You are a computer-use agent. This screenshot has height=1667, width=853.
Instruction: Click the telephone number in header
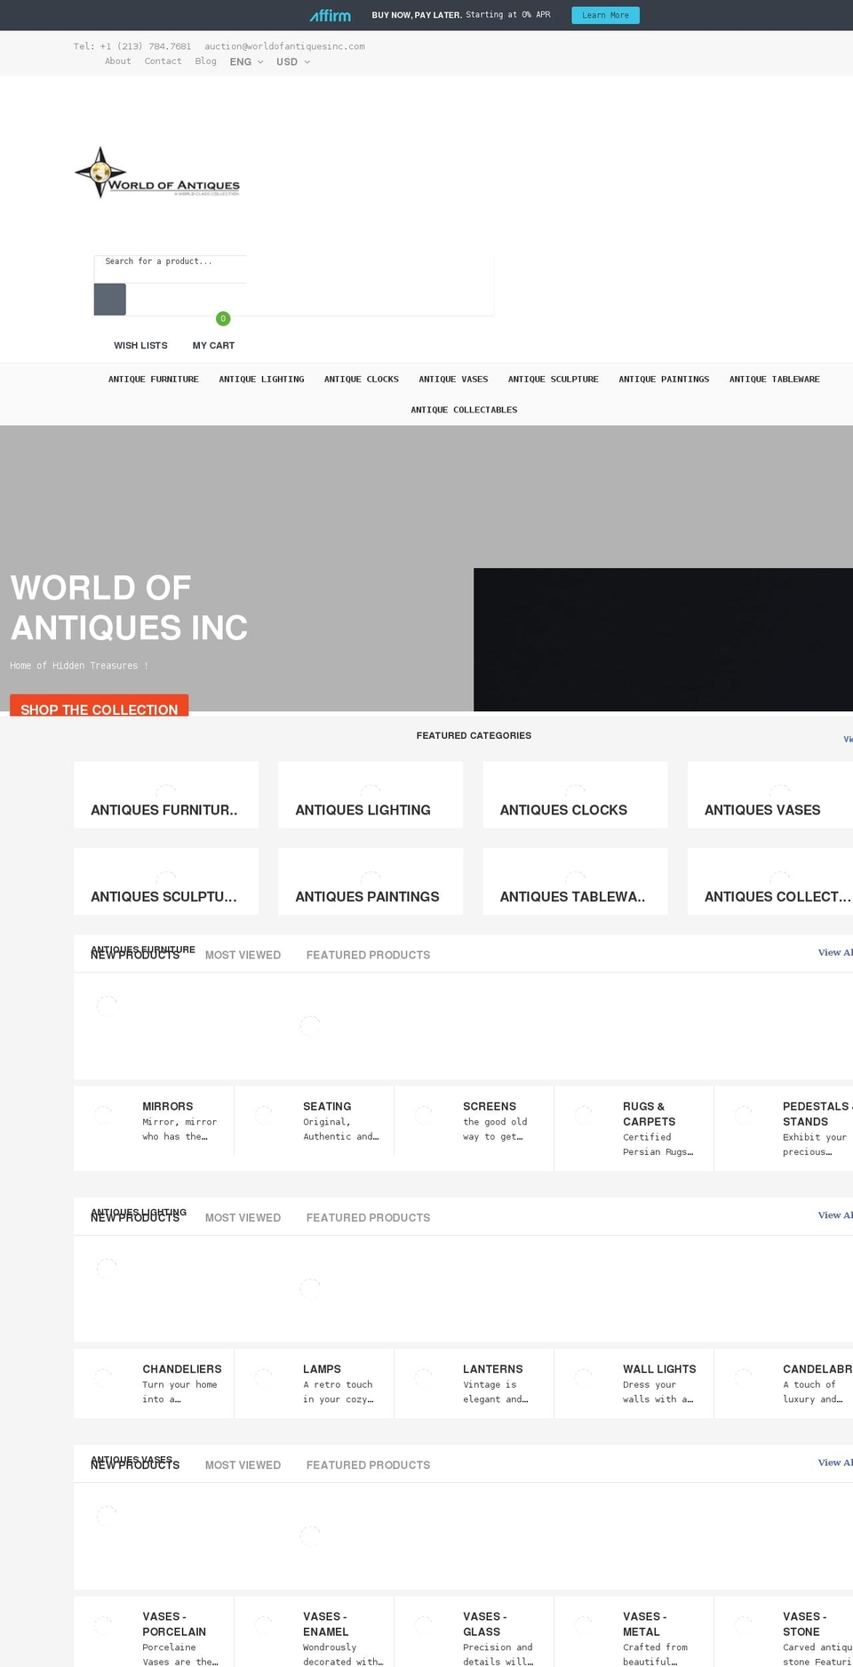[132, 46]
